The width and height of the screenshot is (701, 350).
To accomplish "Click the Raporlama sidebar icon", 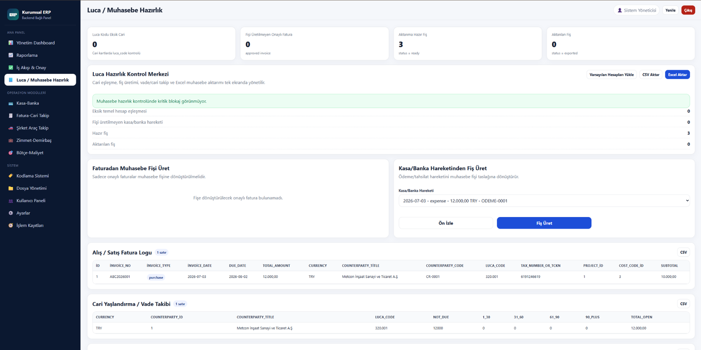I will tap(11, 55).
